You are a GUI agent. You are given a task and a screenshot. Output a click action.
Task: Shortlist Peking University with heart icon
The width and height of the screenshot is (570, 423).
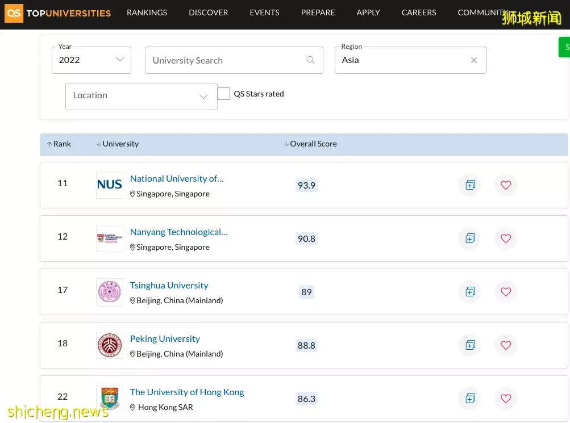pos(506,345)
